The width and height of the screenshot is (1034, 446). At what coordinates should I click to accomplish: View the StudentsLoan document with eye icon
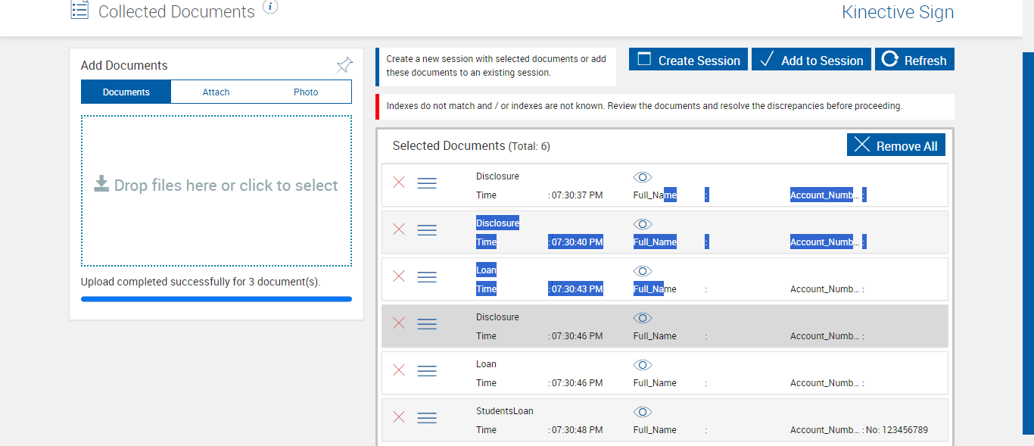click(x=642, y=412)
